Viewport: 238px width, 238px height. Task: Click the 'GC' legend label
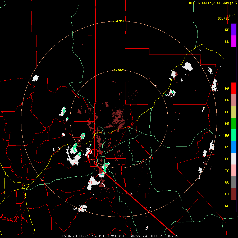pyautogui.click(x=227, y=182)
